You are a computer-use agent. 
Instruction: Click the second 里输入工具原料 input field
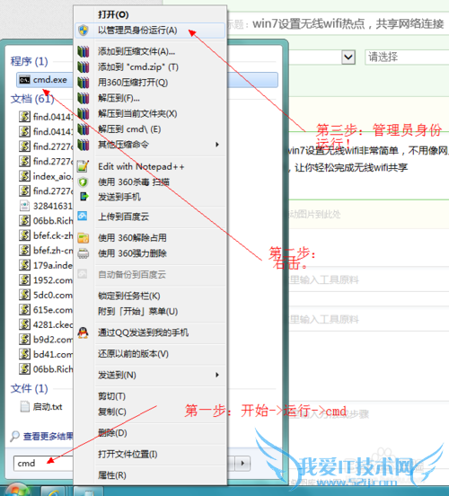click(x=369, y=320)
